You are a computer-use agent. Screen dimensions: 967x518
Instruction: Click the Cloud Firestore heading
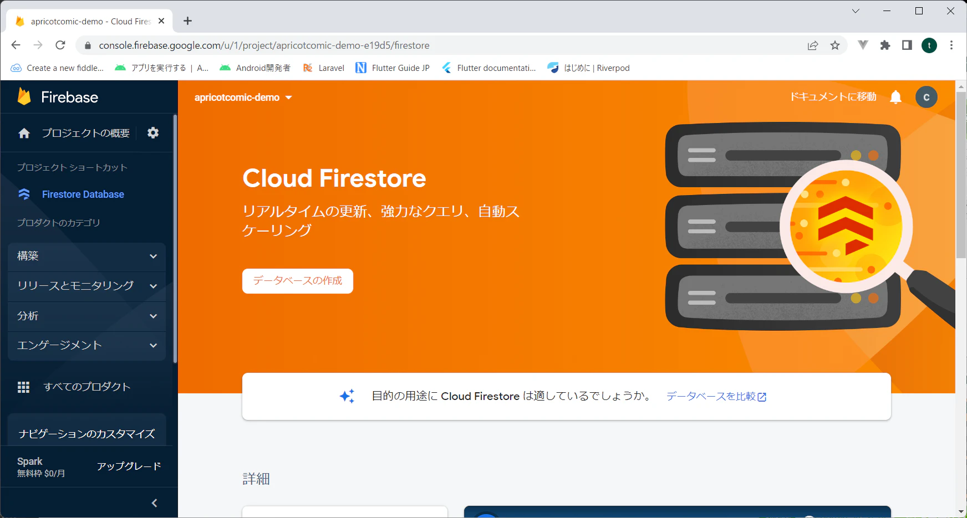(x=334, y=178)
